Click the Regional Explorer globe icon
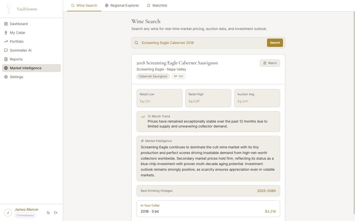This screenshot has width=355, height=221. tap(107, 5)
